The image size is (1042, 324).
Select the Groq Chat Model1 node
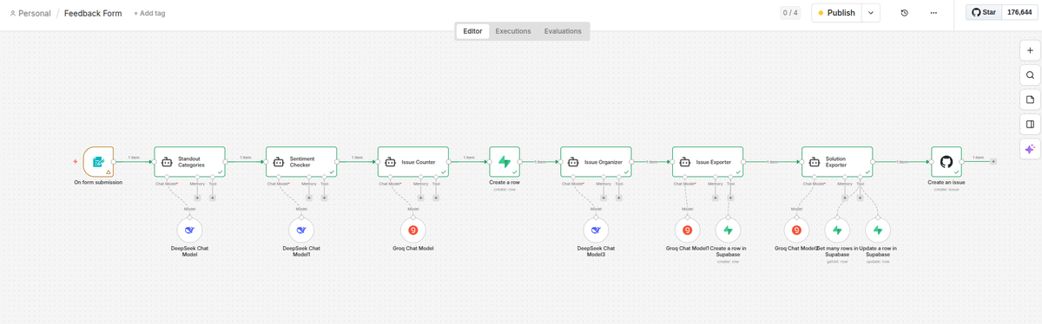coord(688,230)
